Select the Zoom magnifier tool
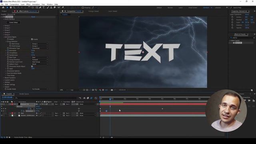Viewport: 256px width, 144px height. tap(14, 8)
